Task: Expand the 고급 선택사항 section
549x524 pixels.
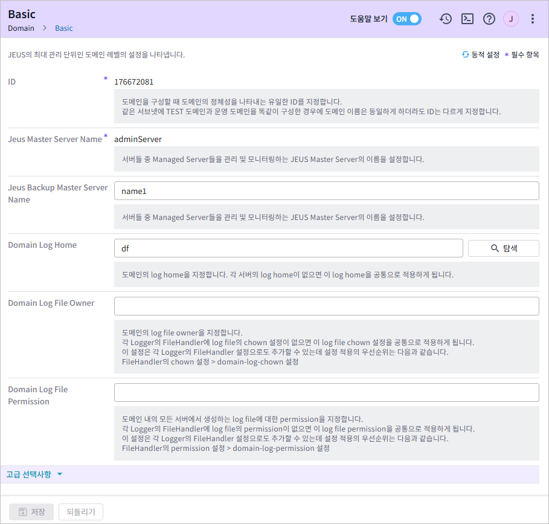Action: pos(29,474)
